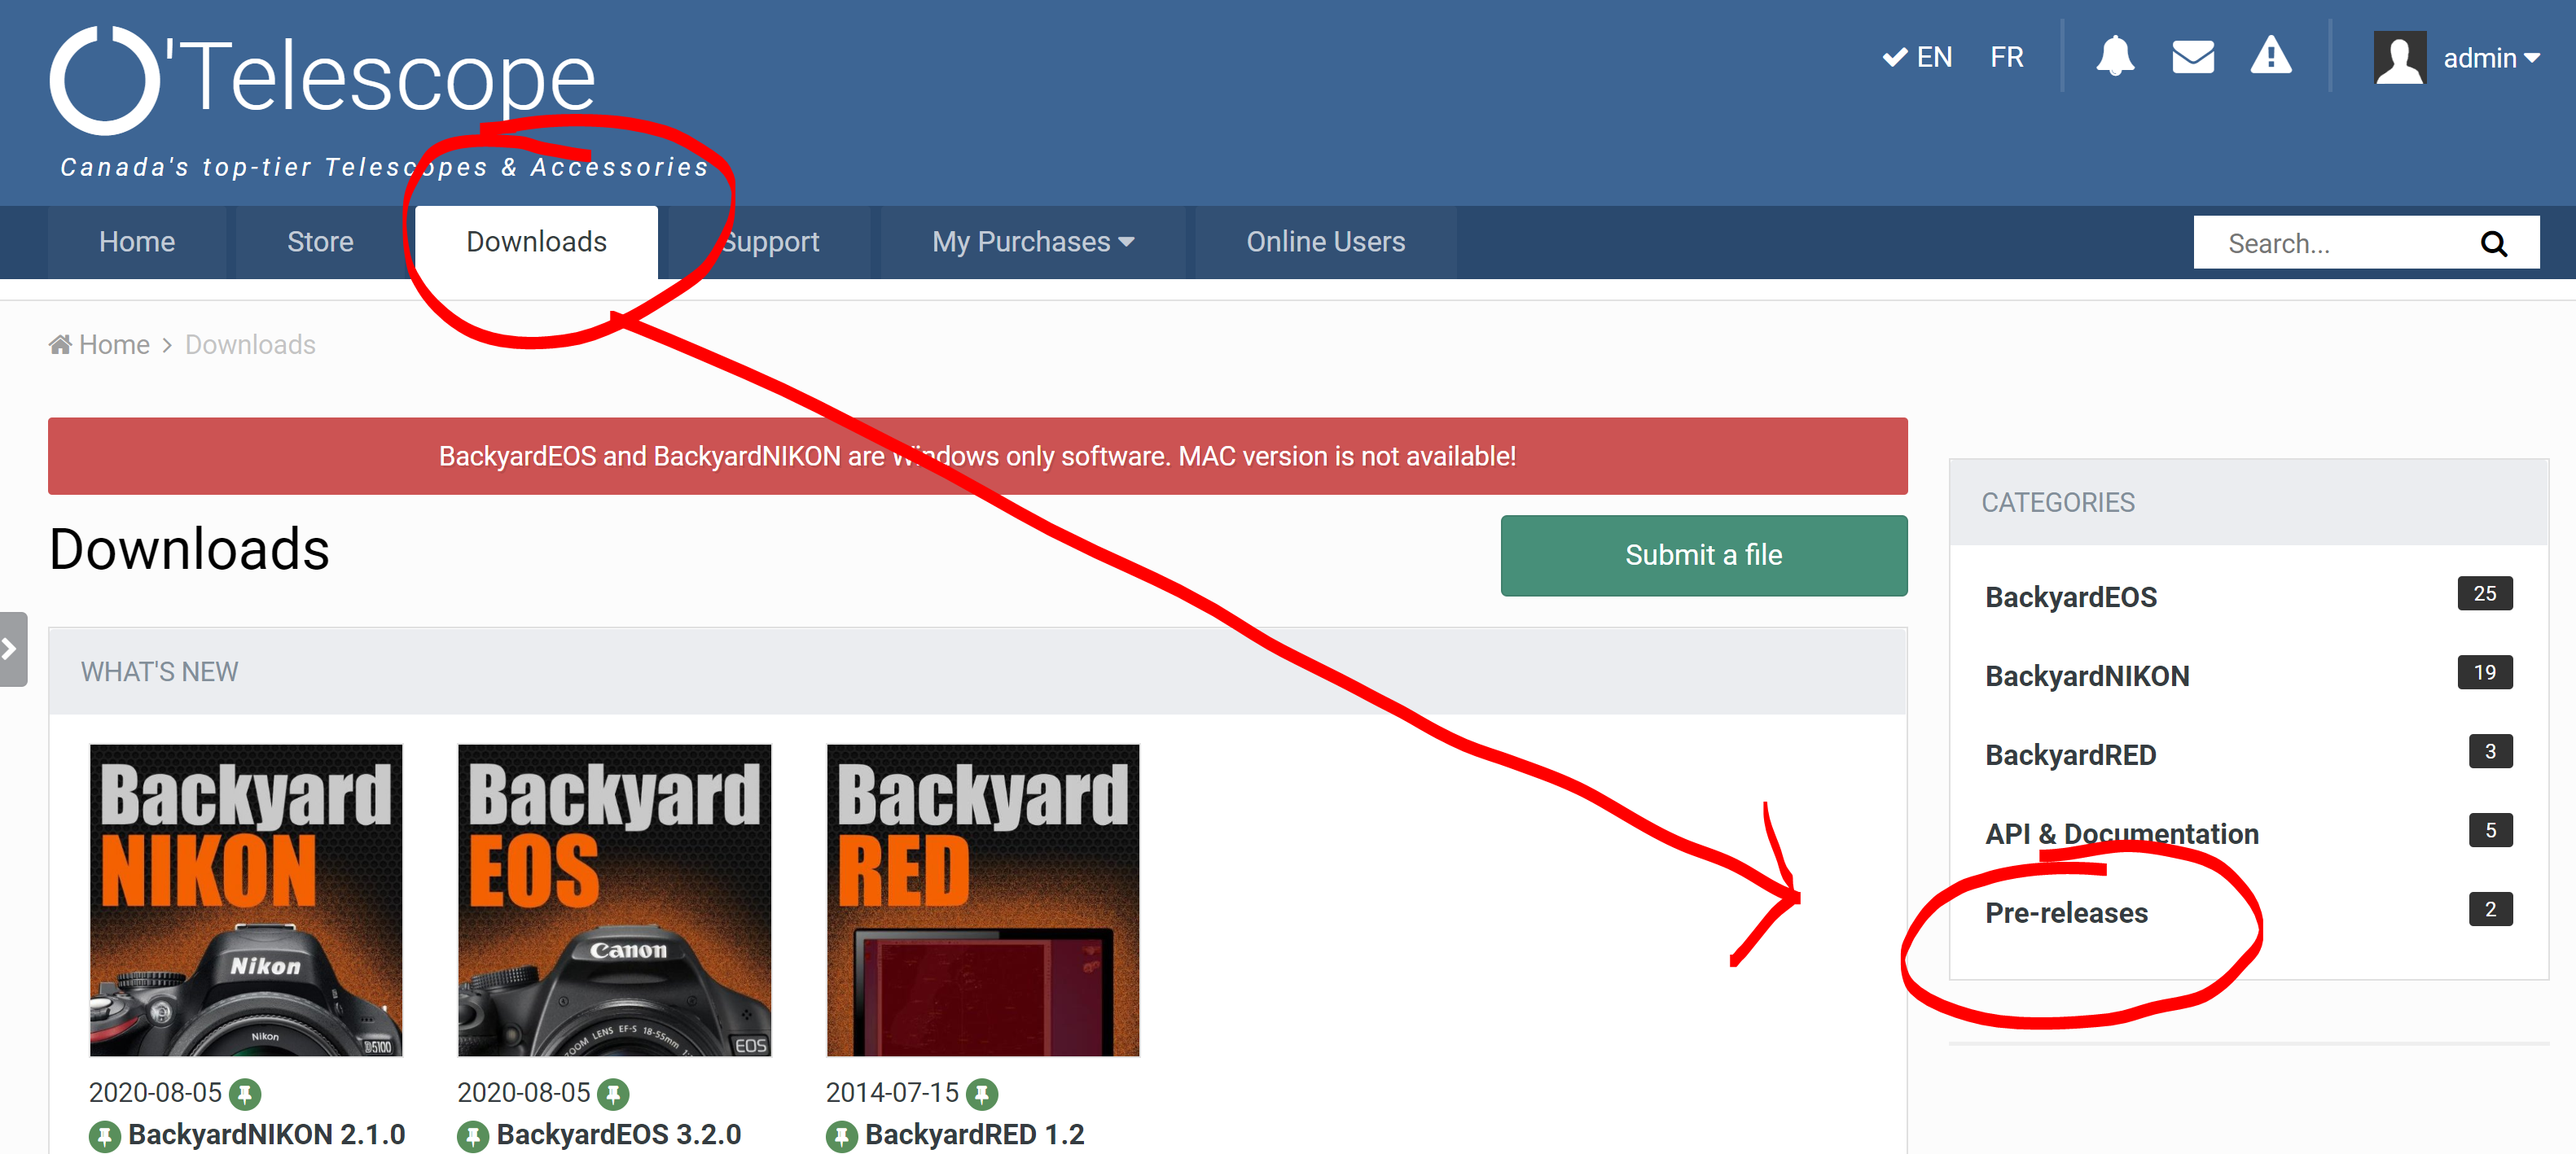
Task: Open the My Purchases dropdown menu
Action: pos(1032,242)
